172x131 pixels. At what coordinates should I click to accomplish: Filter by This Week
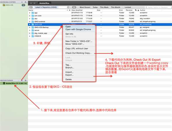click(x=104, y=7)
